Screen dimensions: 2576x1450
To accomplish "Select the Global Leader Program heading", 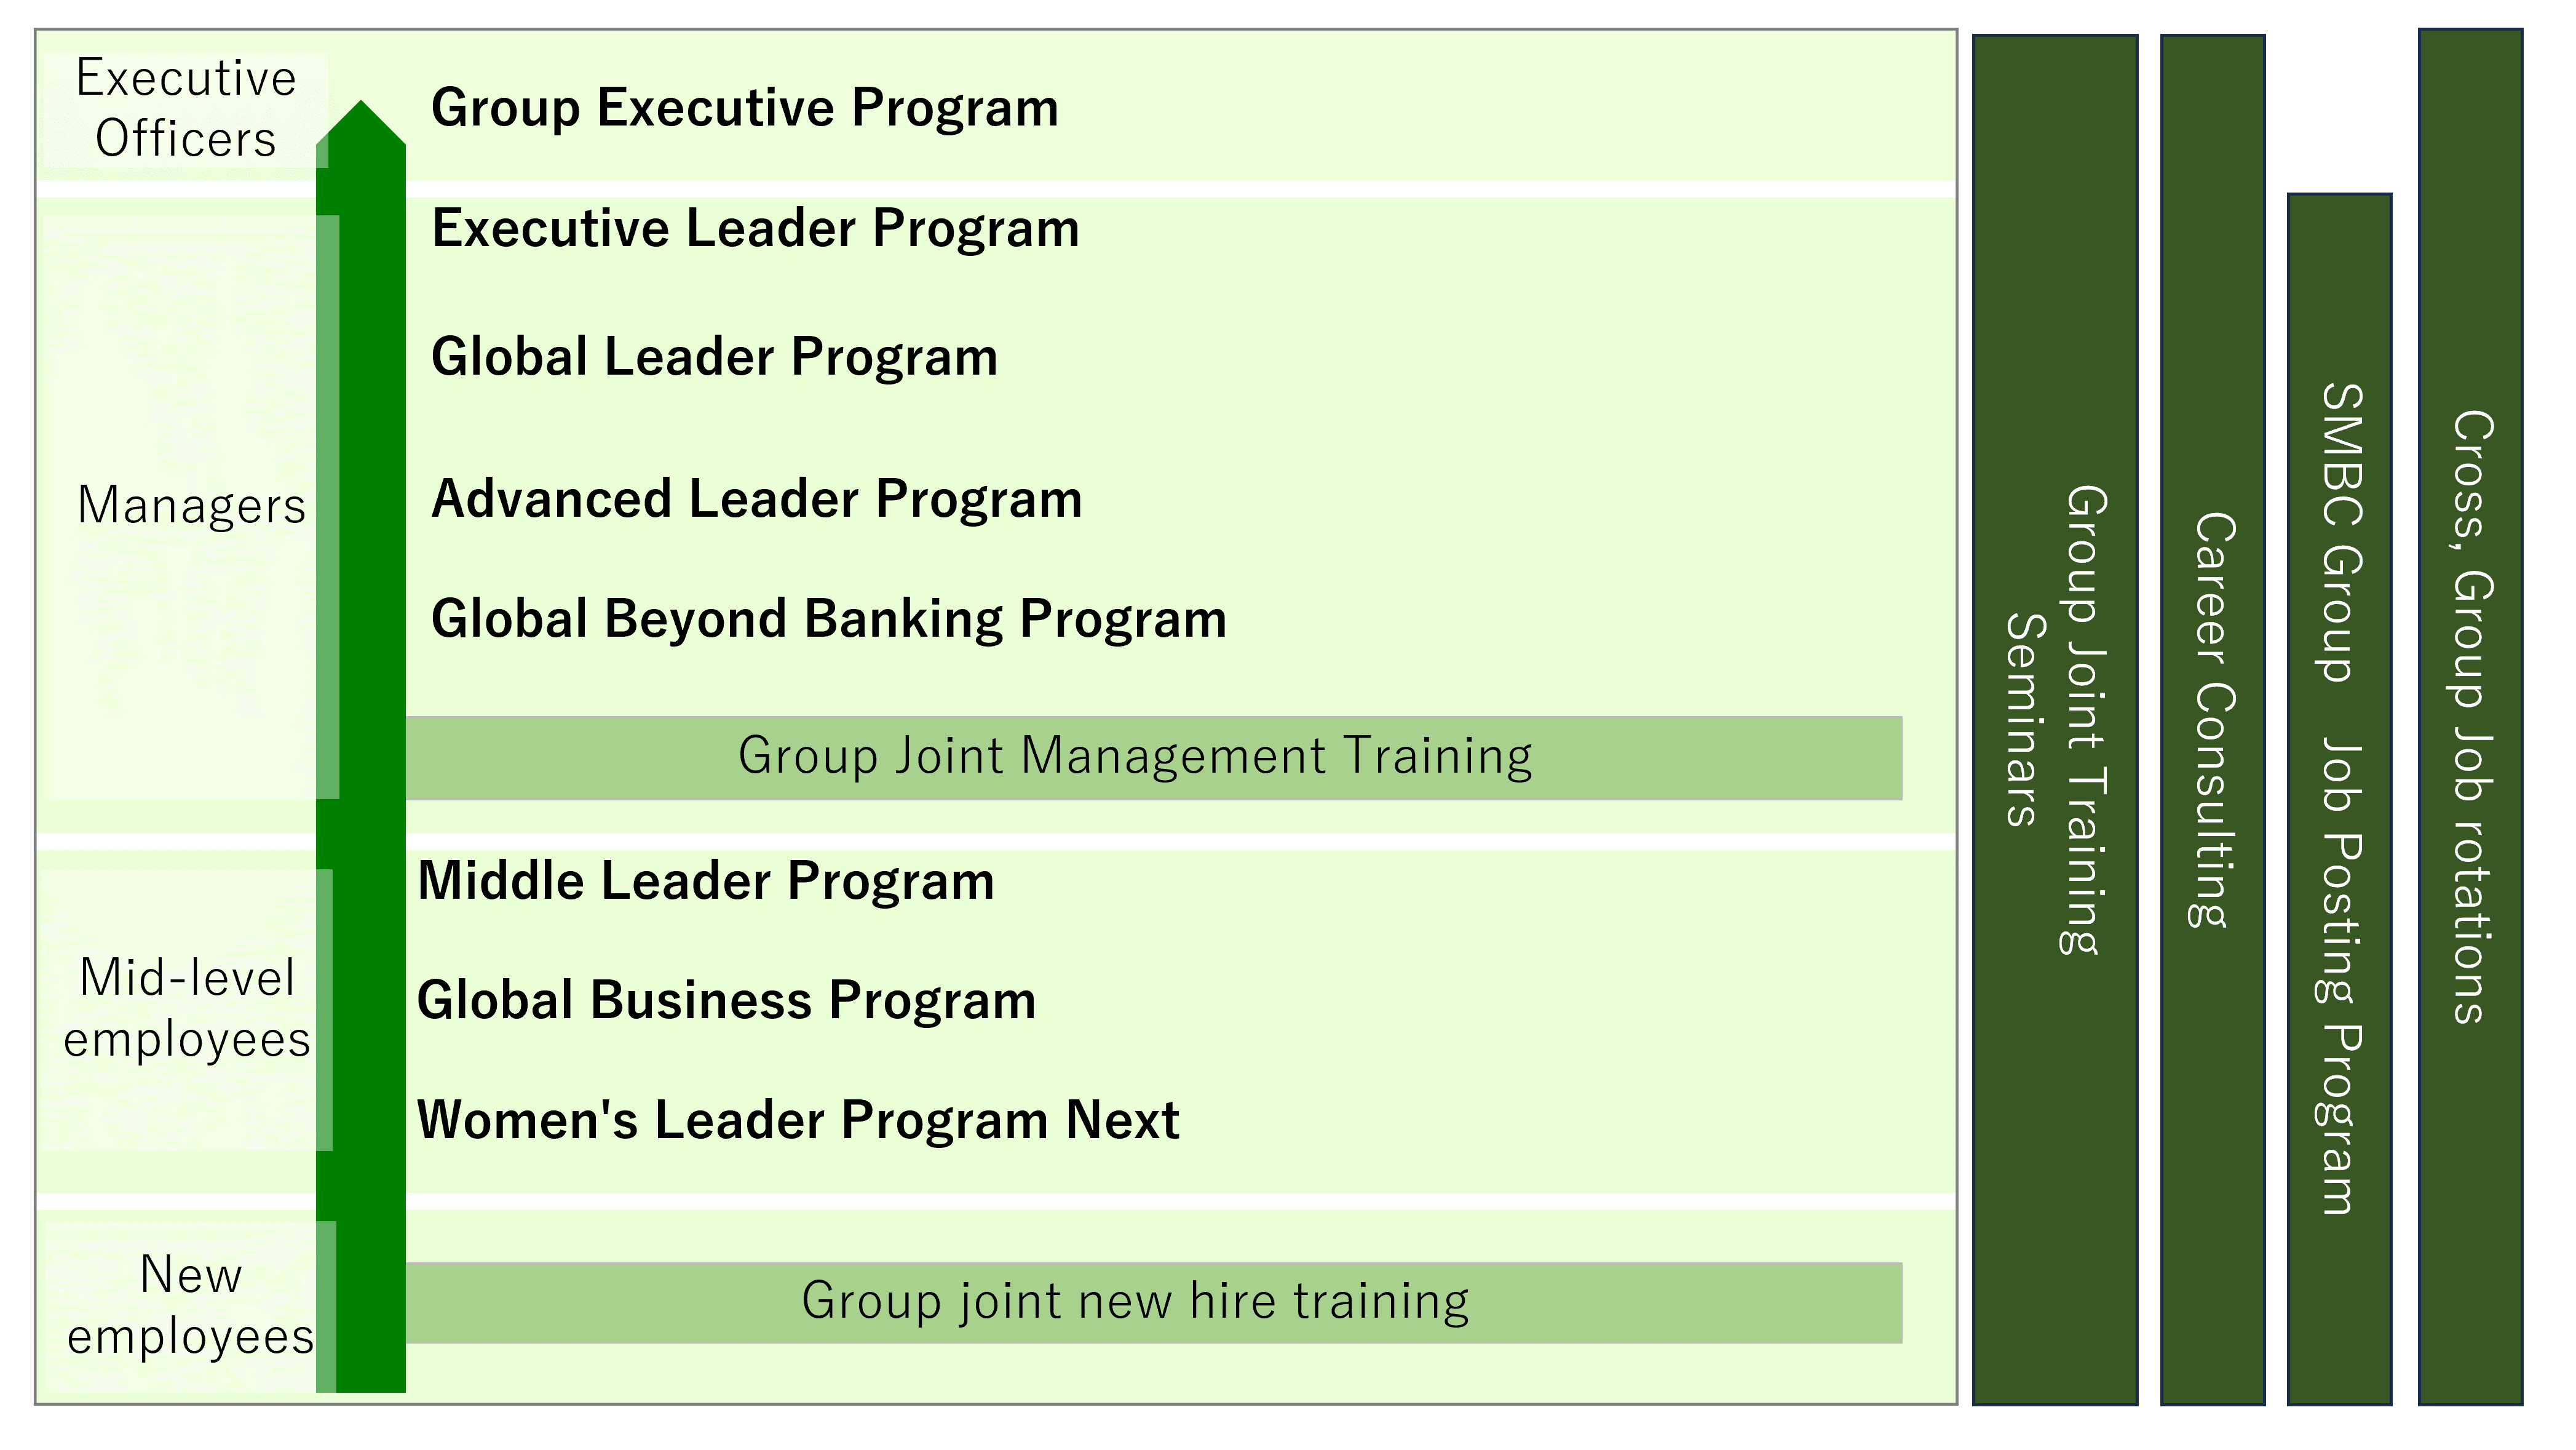I will [715, 357].
